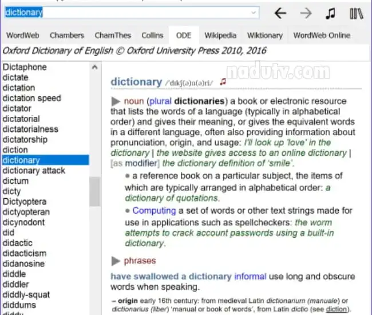The height and width of the screenshot is (315, 372).
Task: Select 'dictator' in the word list
Action: (17, 108)
